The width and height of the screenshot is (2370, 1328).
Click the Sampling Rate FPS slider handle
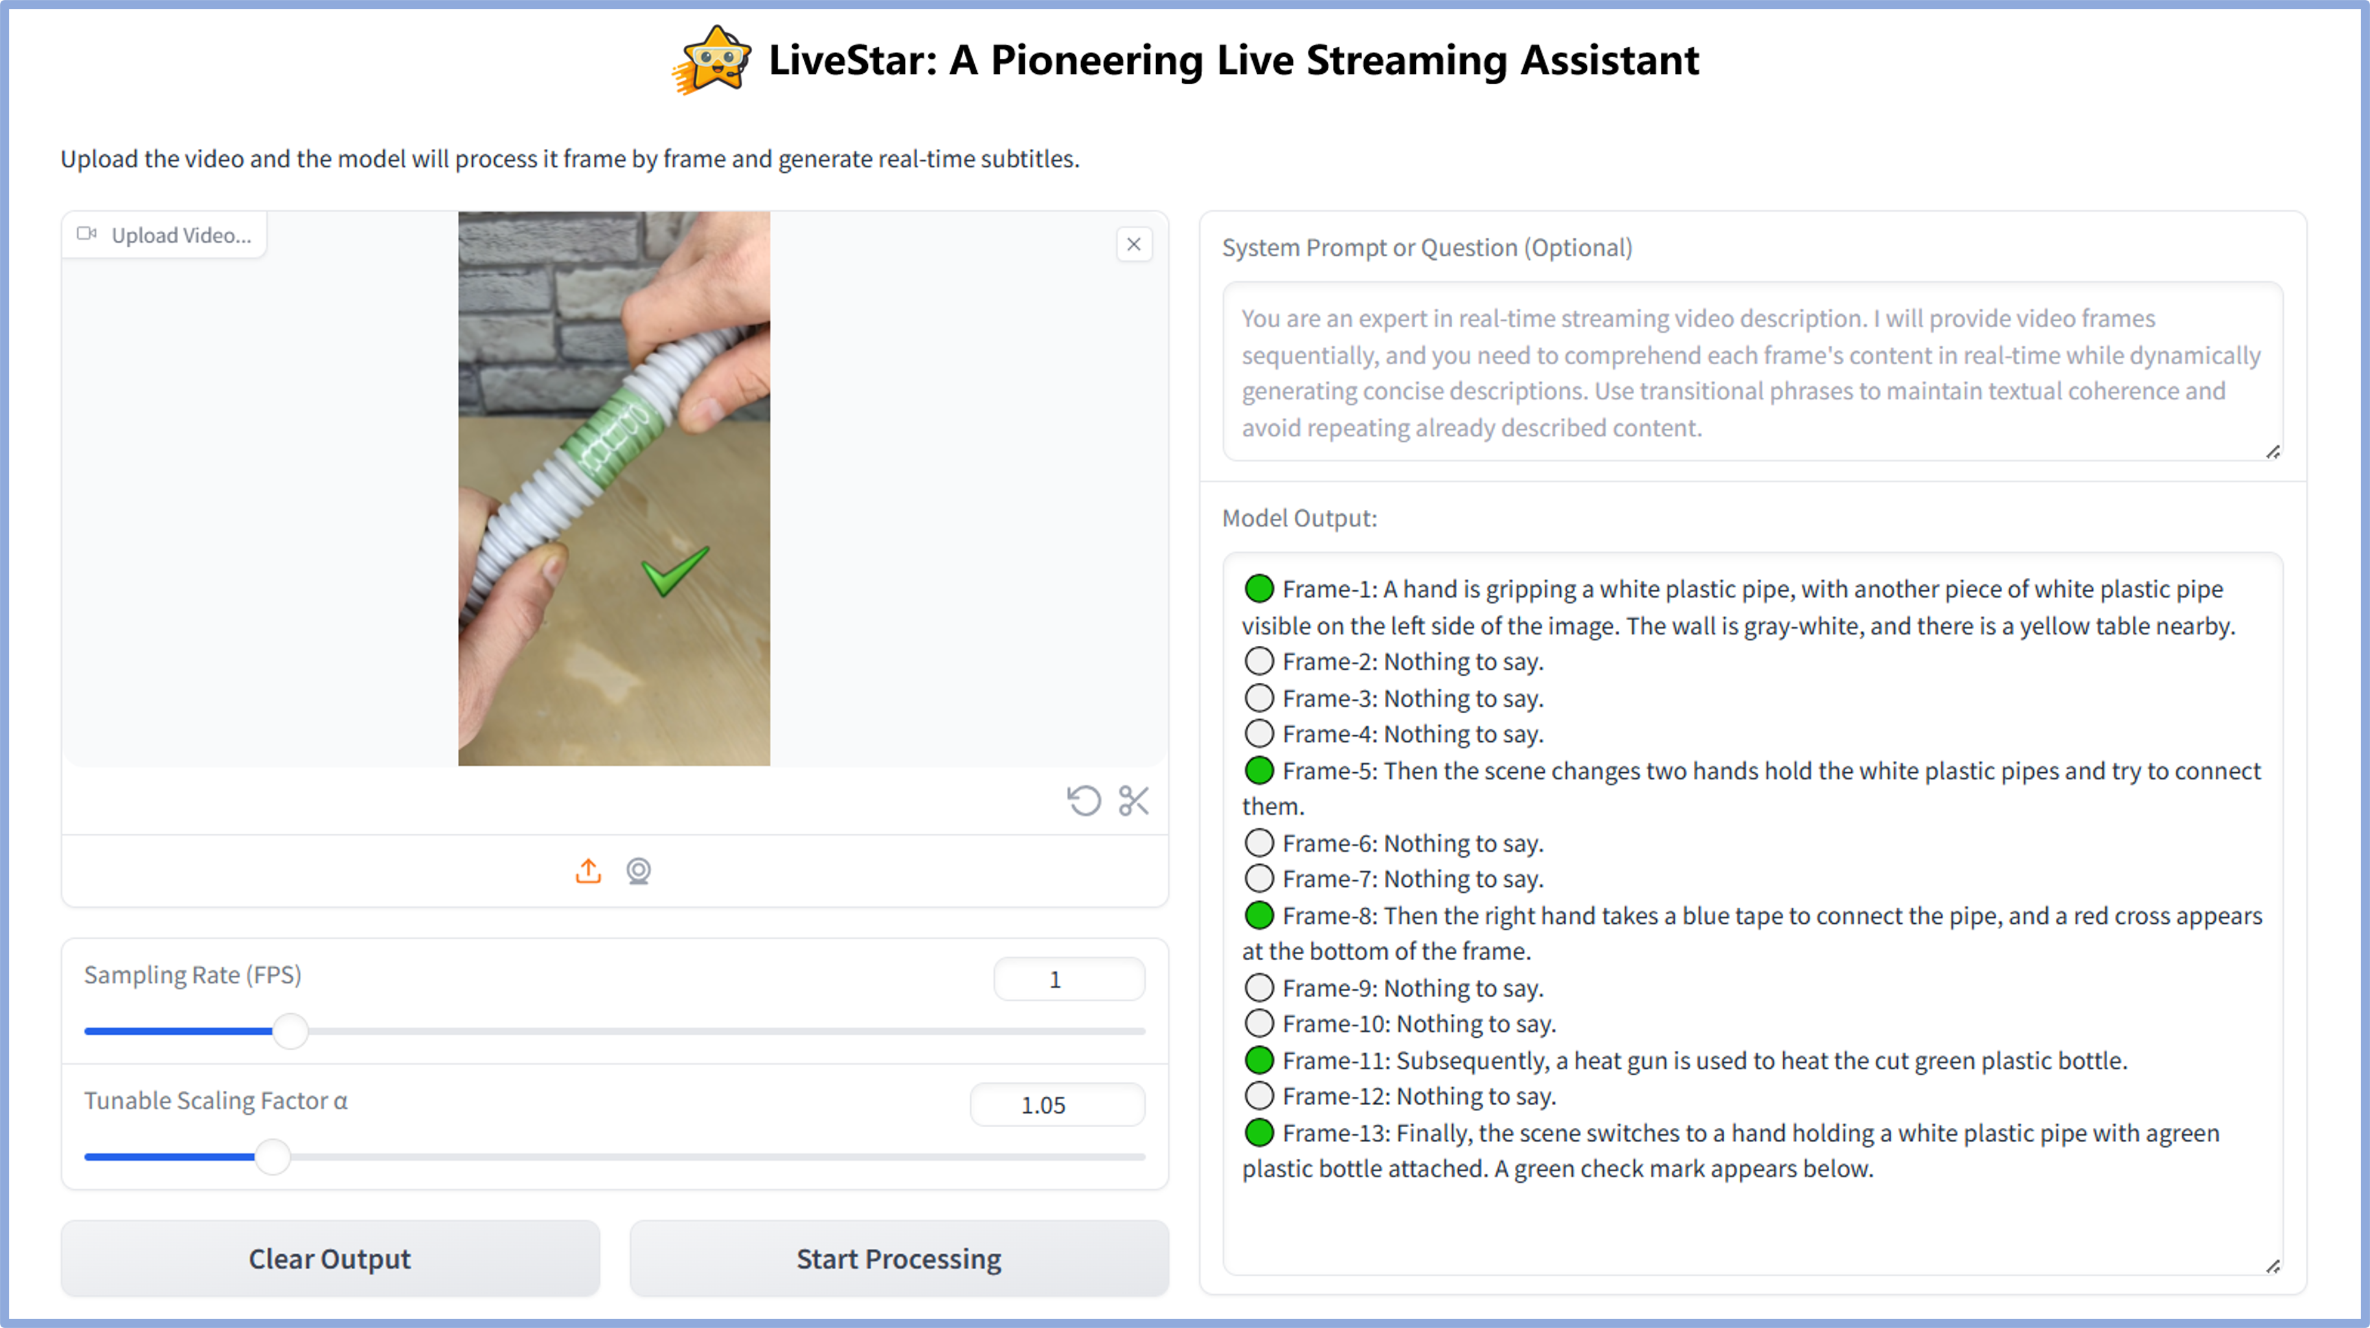pos(291,1031)
